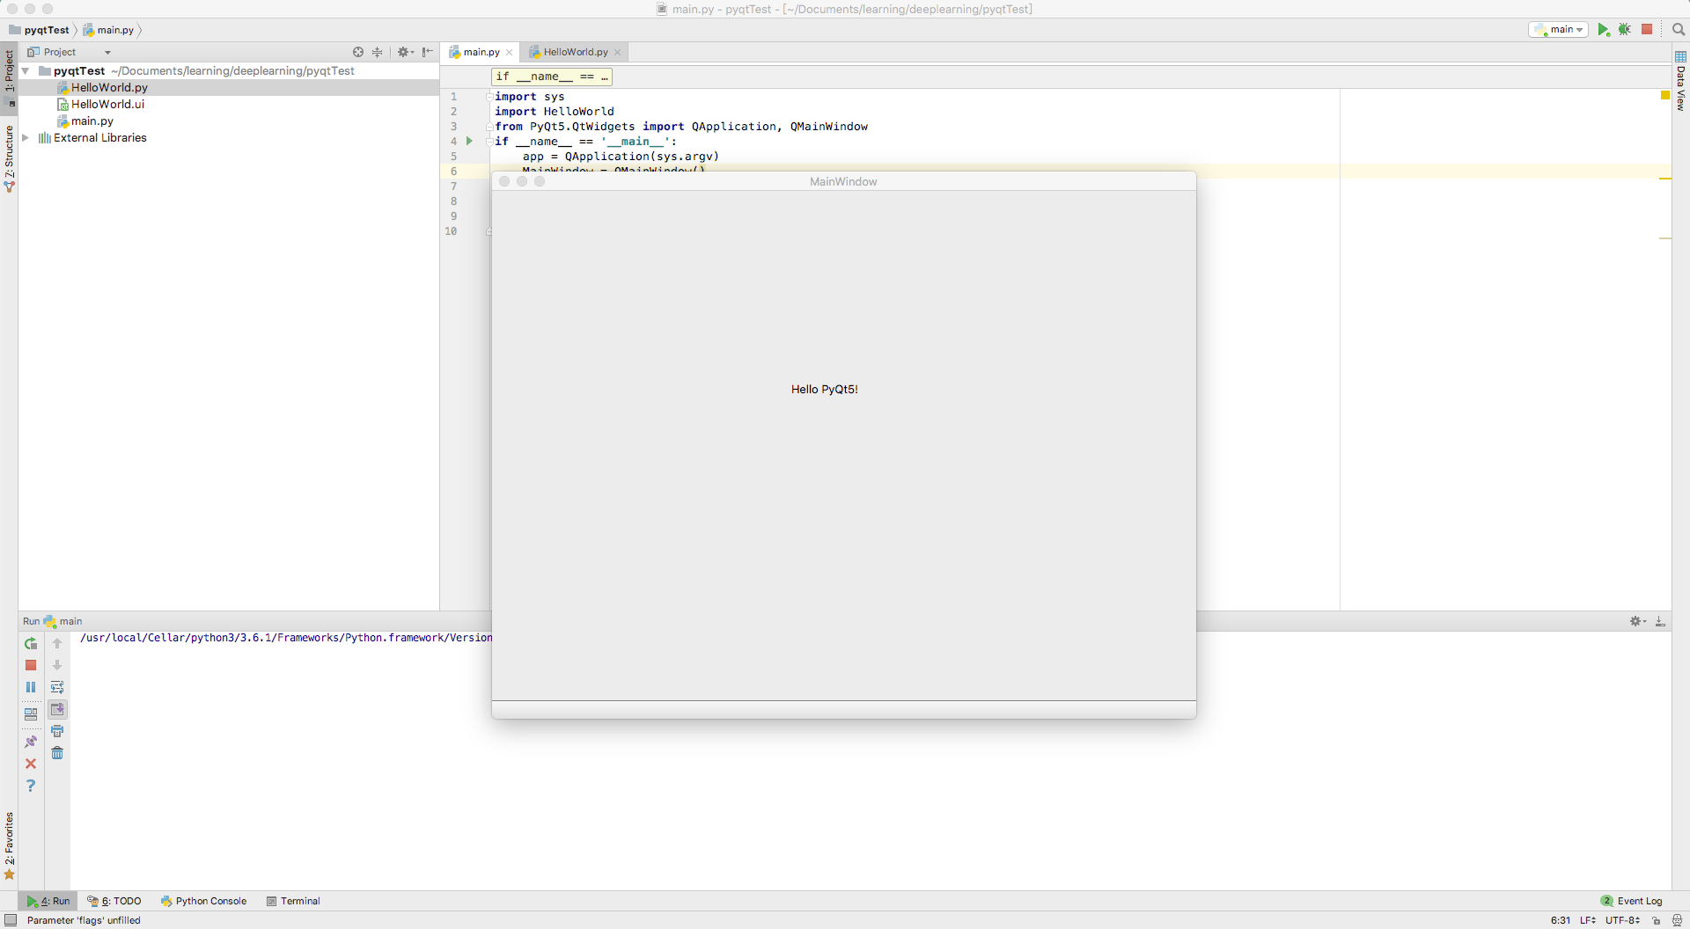Show the Event Log

(x=1637, y=901)
